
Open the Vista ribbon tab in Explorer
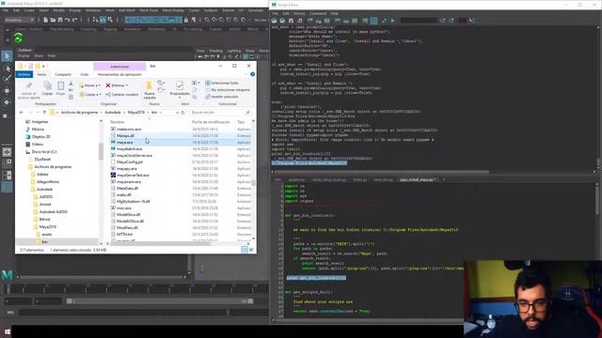84,74
